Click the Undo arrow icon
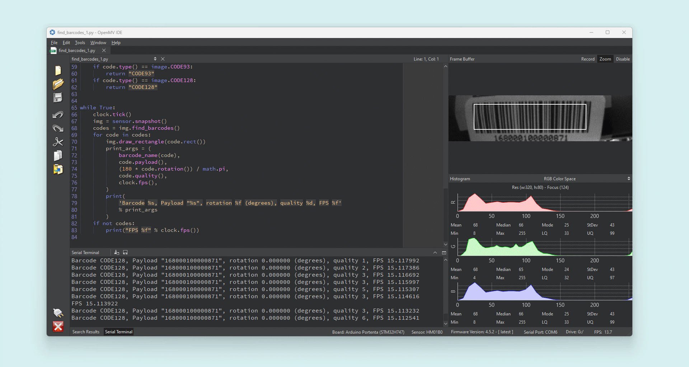The height and width of the screenshot is (367, 689). 58,115
